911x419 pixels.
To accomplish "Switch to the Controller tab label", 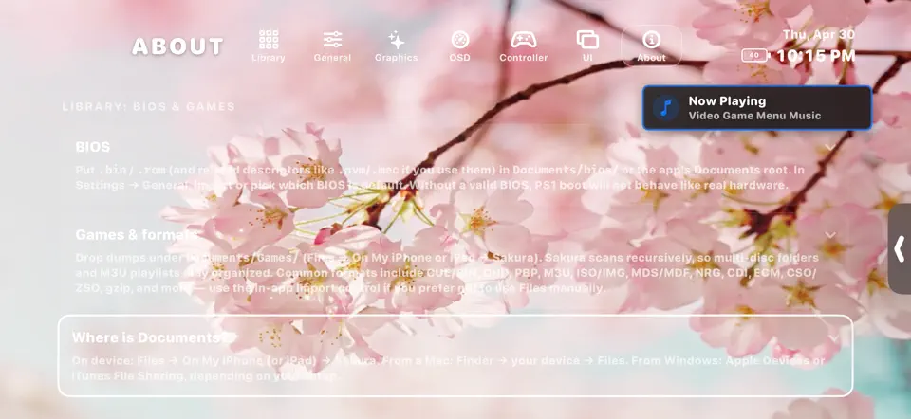I will [524, 58].
